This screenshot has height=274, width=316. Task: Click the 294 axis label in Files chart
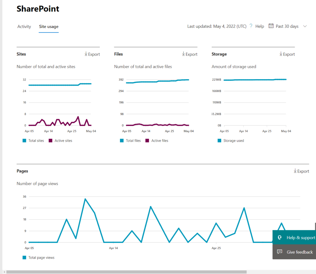121,91
